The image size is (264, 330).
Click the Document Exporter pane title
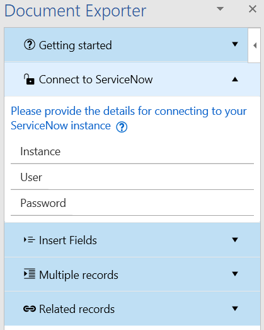coord(75,11)
